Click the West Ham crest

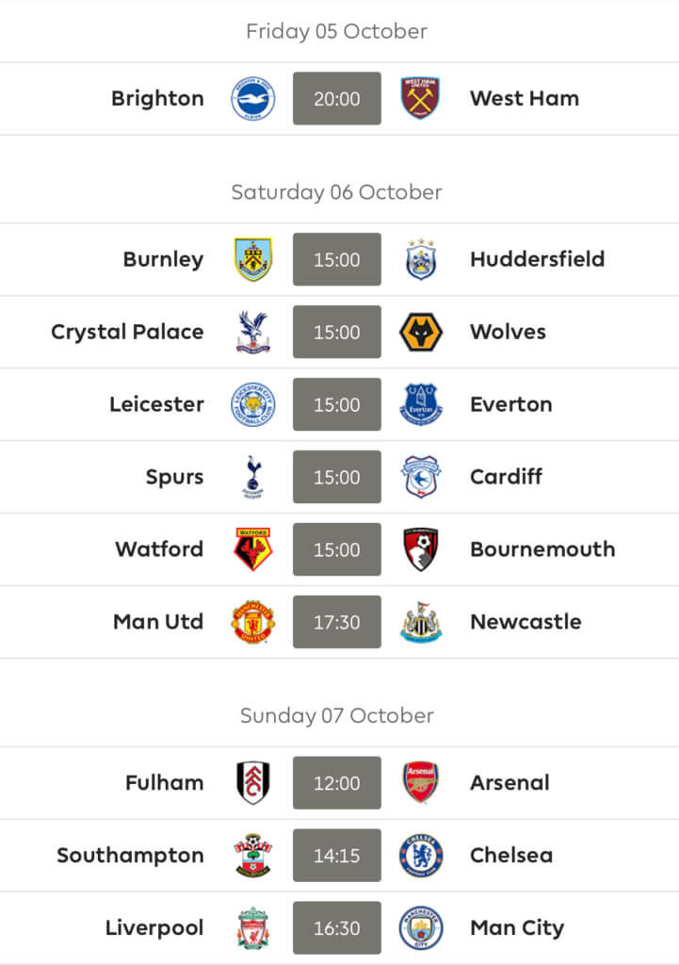(x=420, y=98)
